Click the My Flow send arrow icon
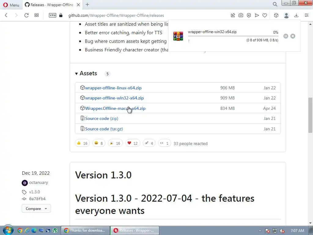This screenshot has width=313, height=235. (x=257, y=15)
